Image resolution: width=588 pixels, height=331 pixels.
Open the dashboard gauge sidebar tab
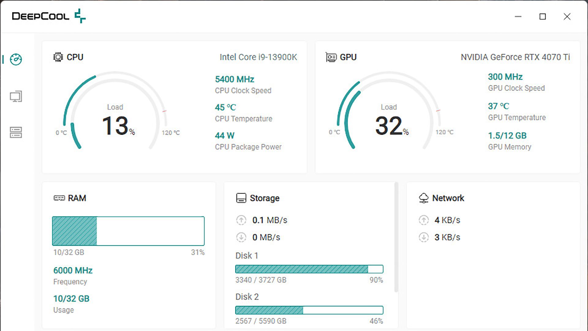point(16,59)
